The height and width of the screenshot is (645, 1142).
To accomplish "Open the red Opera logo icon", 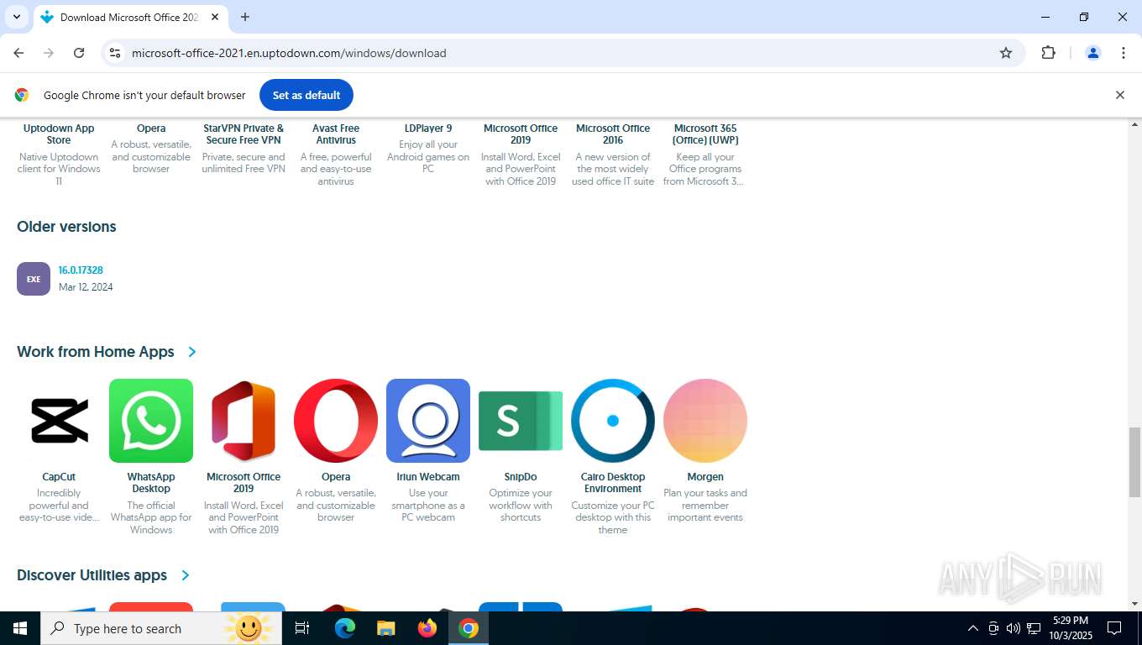I will [x=336, y=421].
